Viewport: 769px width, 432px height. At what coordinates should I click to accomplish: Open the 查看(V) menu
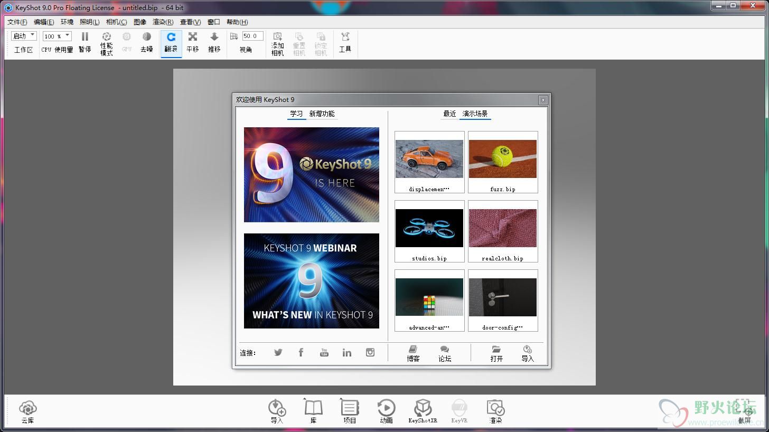pos(190,22)
